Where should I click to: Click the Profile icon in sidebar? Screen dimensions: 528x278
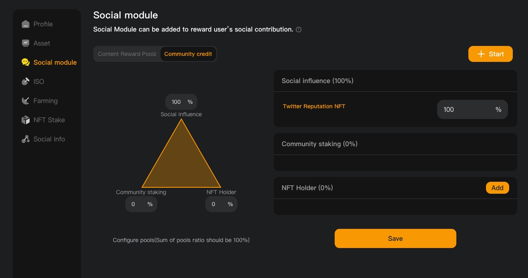pos(26,24)
